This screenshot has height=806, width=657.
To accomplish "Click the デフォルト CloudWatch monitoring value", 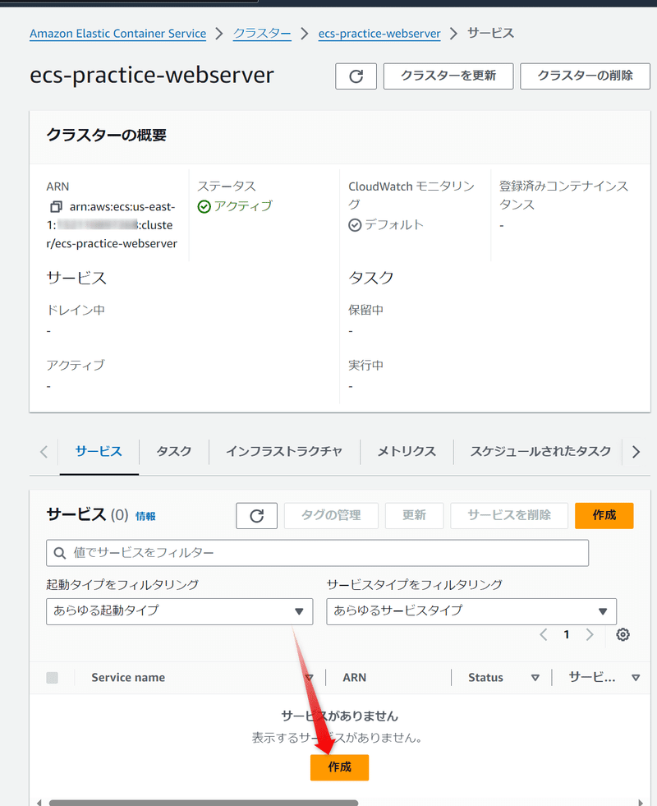I will [386, 225].
